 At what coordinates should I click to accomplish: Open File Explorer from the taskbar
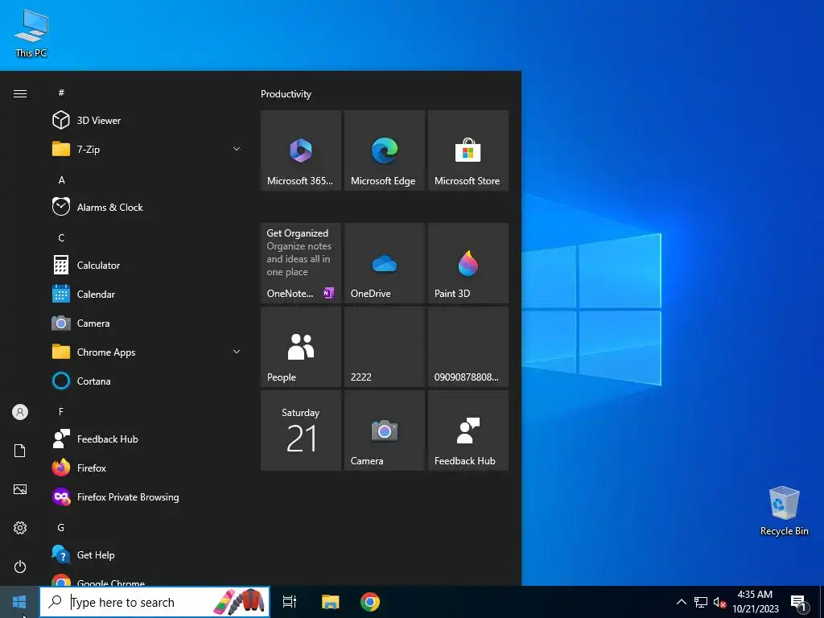tap(331, 602)
